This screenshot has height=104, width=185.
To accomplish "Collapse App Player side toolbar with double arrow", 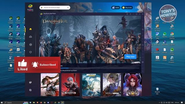I will click(x=143, y=14).
